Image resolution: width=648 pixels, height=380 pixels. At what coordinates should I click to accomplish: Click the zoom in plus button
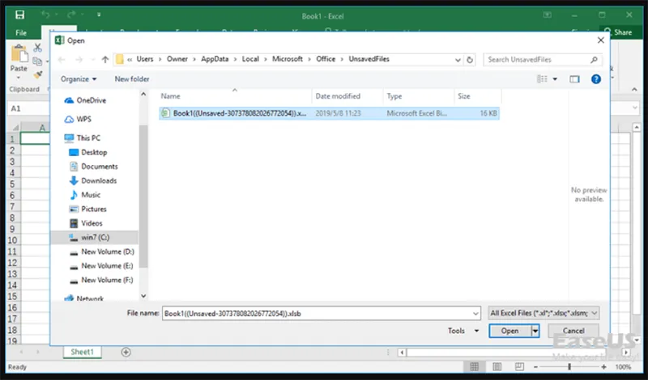603,367
